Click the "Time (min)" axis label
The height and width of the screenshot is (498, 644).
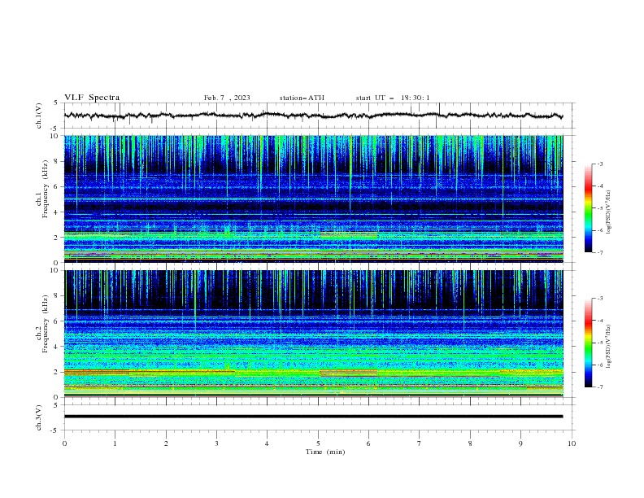(325, 452)
